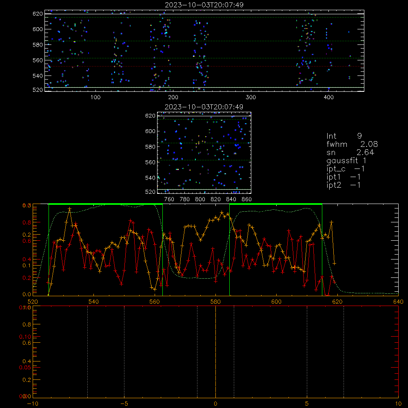The image size is (408, 408).
Task: Click y-axis label 540 on top image plot
Action: tap(38, 76)
